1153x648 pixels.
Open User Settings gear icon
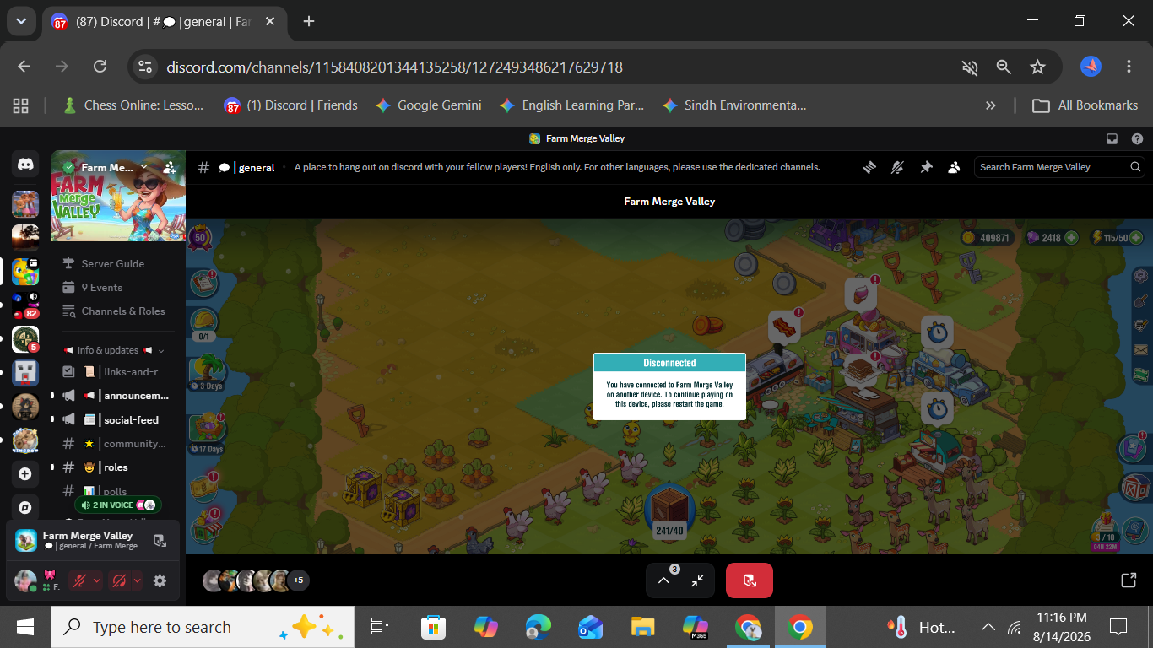(160, 580)
